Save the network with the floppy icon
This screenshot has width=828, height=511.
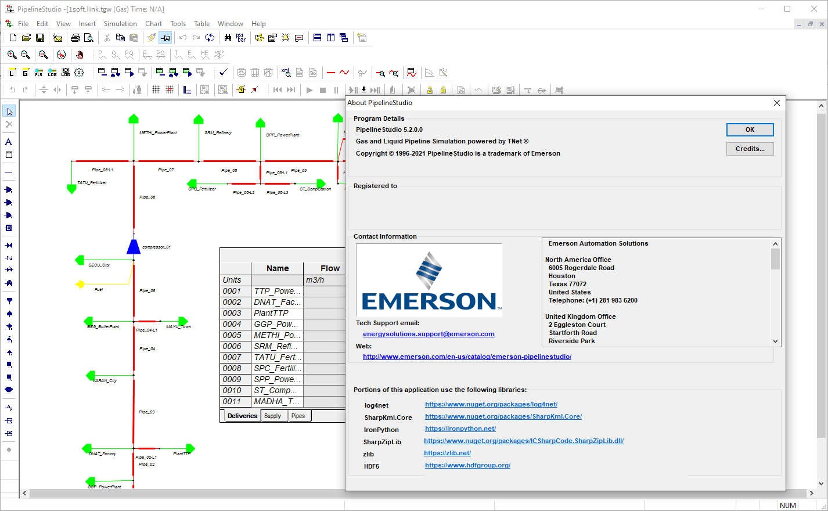[40, 38]
